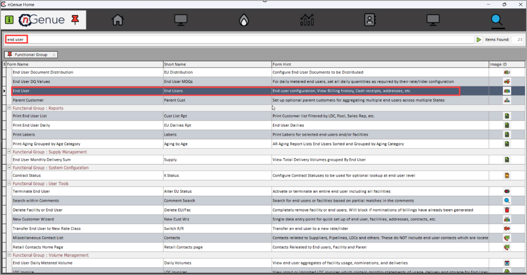
Task: Select 'End User Document Distribution' form name
Action: [x=43, y=72]
